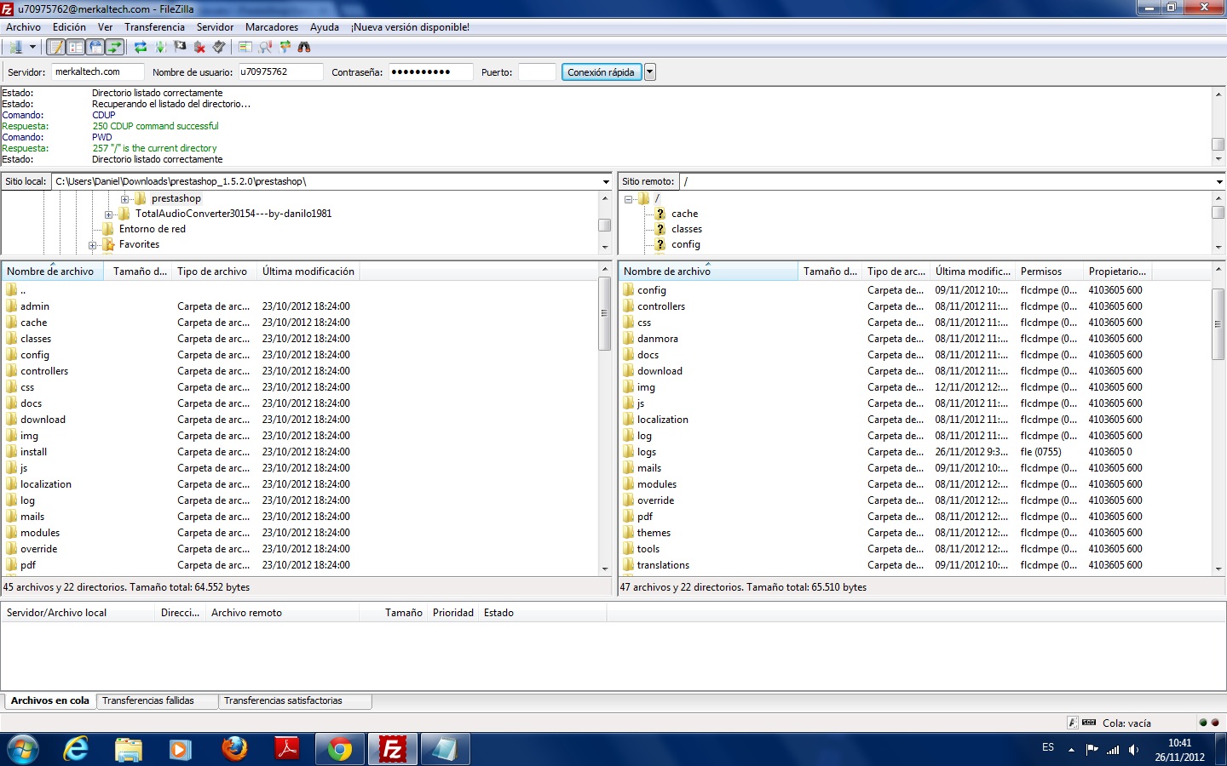The image size is (1227, 766).
Task: Open the Edición menu
Action: coord(69,27)
